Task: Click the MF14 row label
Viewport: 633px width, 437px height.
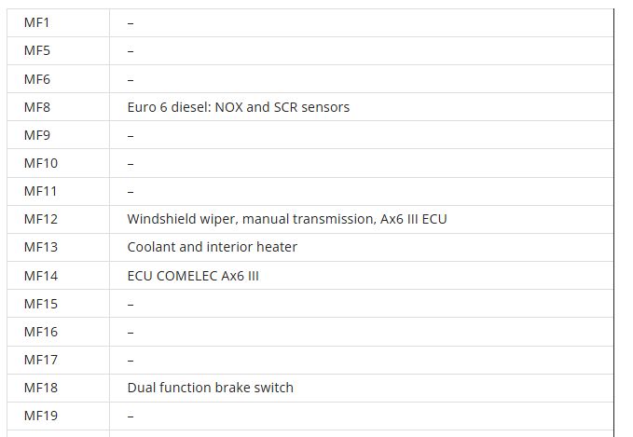Action: pyautogui.click(x=41, y=275)
